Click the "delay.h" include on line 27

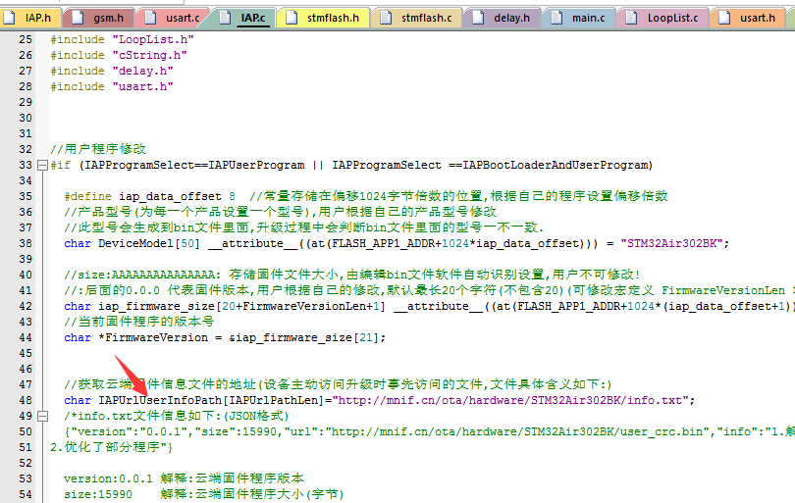pos(142,71)
